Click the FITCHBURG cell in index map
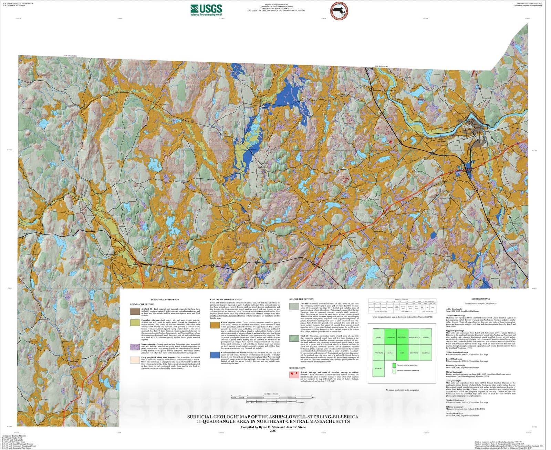The width and height of the screenshot is (551, 450). pyautogui.click(x=379, y=353)
